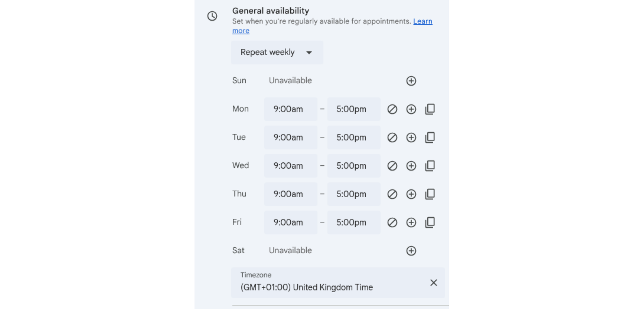Image resolution: width=619 pixels, height=309 pixels.
Task: Add availability to Saturday
Action: tap(411, 251)
